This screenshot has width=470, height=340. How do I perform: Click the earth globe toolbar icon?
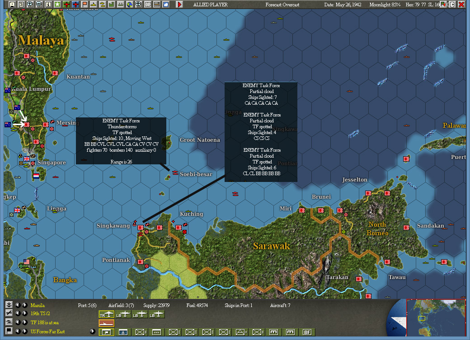coord(129,5)
